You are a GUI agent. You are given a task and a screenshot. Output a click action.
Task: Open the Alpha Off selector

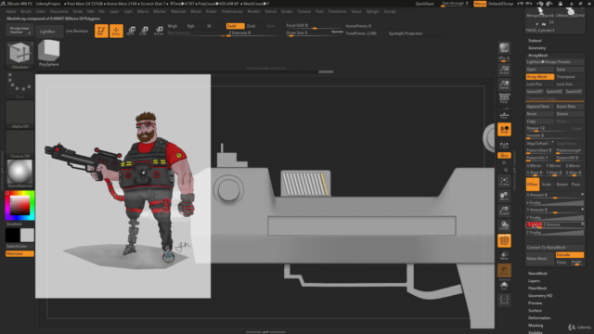(x=19, y=114)
